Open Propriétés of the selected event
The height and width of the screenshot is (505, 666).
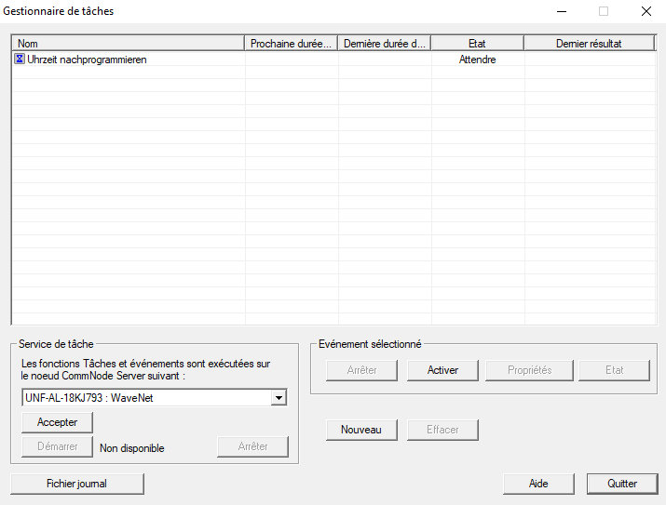[x=529, y=370]
